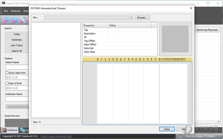Viewport: 223px width, 139px height.
Task: Click the Size : 0 status field
Action: (x=56, y=122)
